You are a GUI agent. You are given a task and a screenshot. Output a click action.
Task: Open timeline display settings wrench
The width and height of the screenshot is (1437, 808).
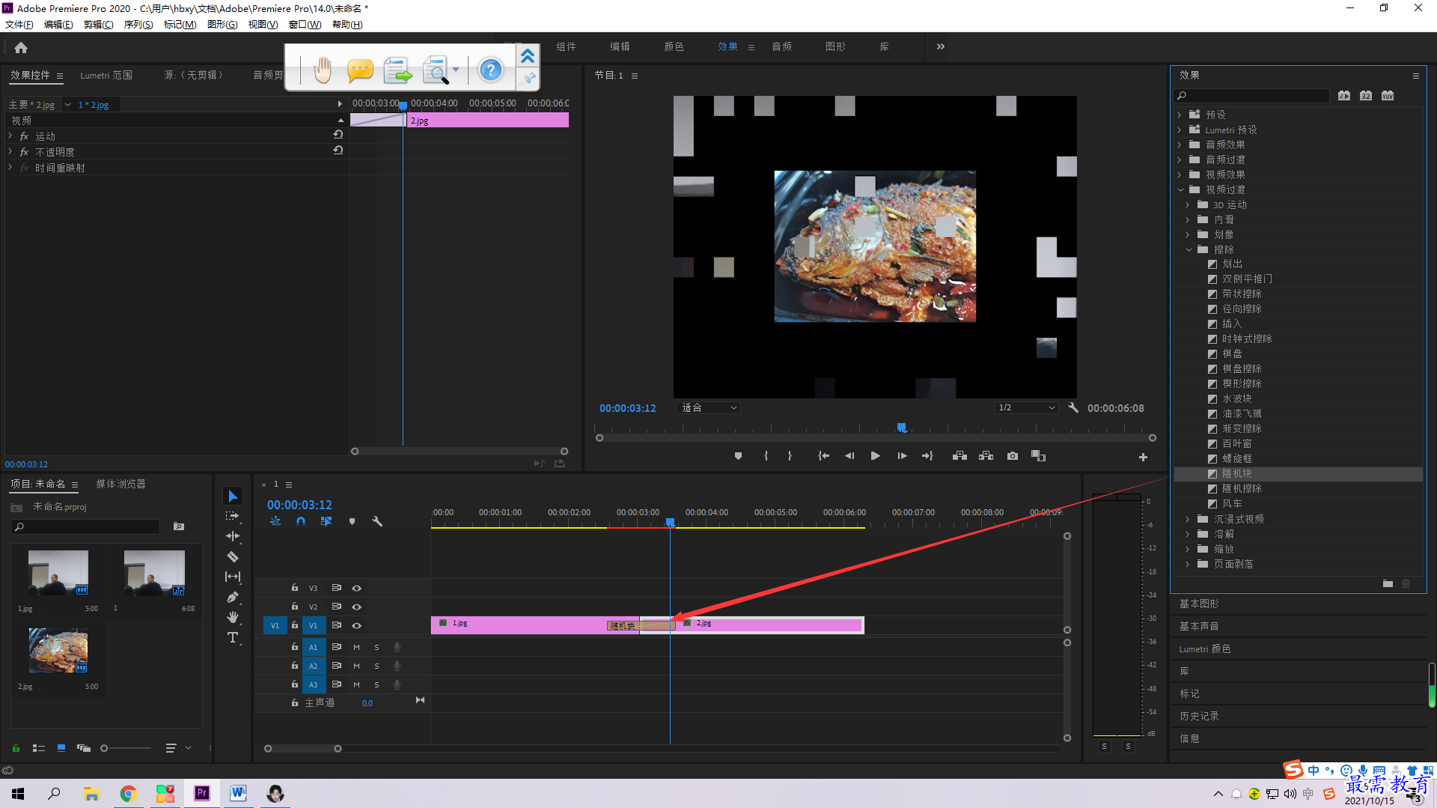pyautogui.click(x=377, y=521)
